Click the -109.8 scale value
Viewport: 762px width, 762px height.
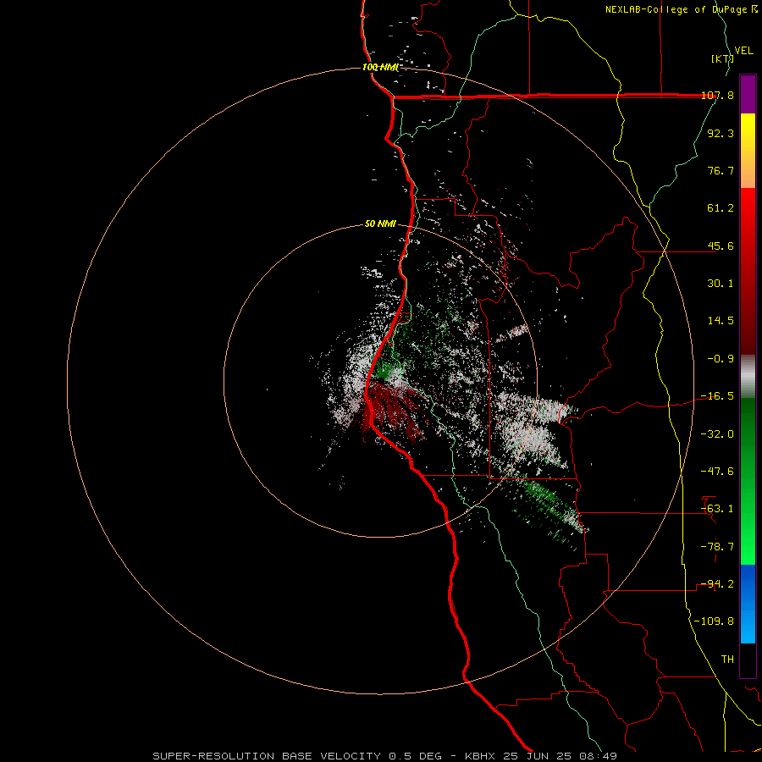(715, 621)
